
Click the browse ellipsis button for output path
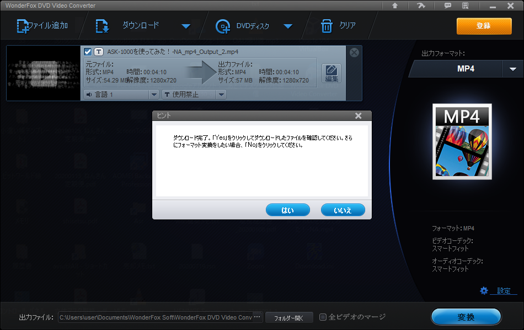pos(258,317)
